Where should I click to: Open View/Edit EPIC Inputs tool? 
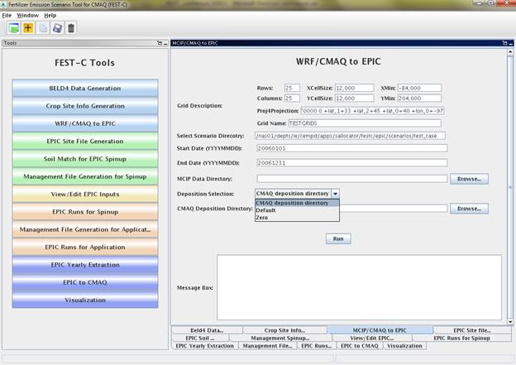pyautogui.click(x=85, y=195)
